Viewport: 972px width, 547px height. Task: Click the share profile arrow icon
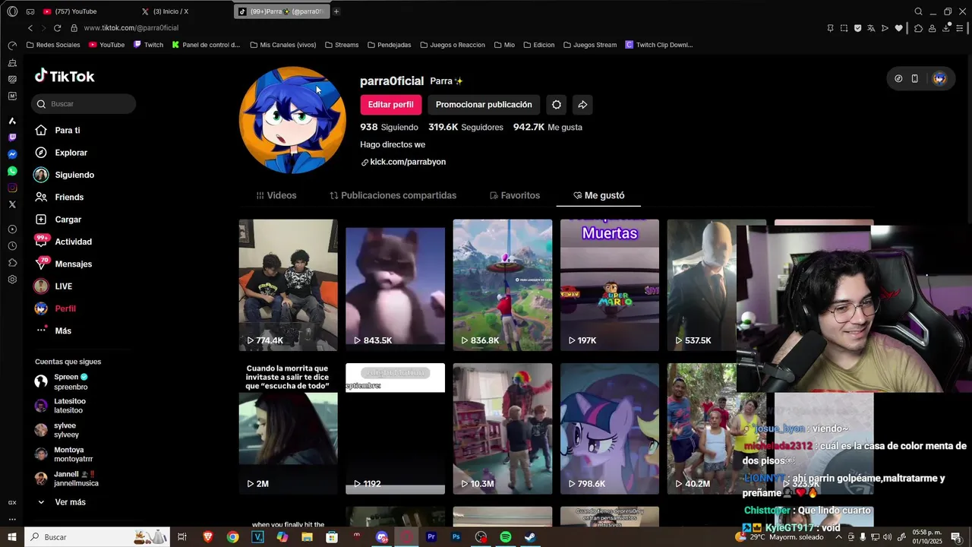(x=582, y=105)
